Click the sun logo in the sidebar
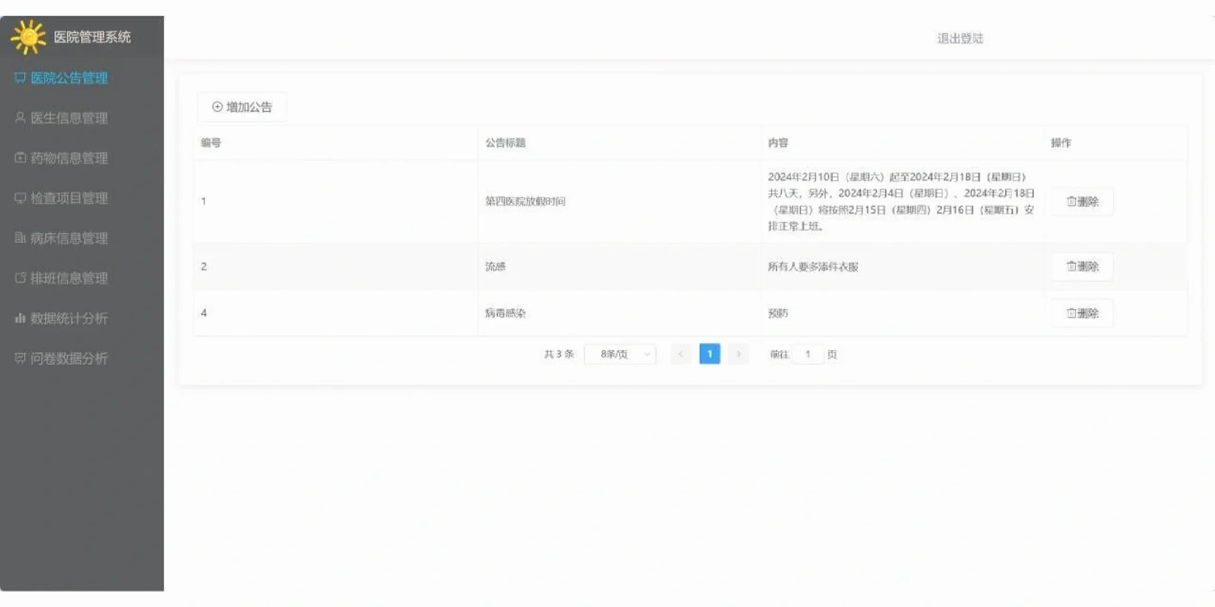 (27, 36)
